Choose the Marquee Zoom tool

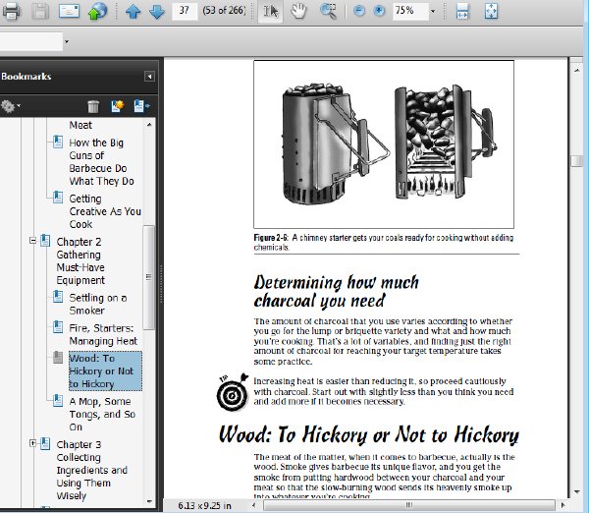(x=328, y=11)
